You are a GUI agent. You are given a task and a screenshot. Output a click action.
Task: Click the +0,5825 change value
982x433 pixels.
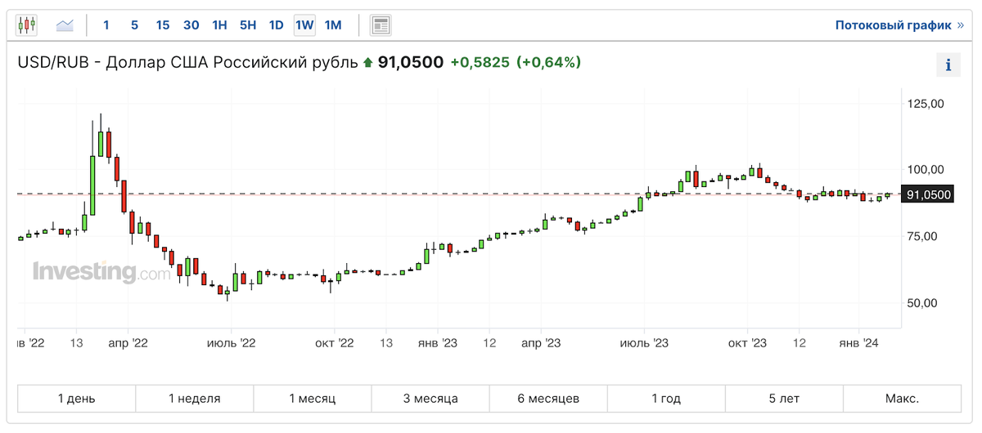480,62
